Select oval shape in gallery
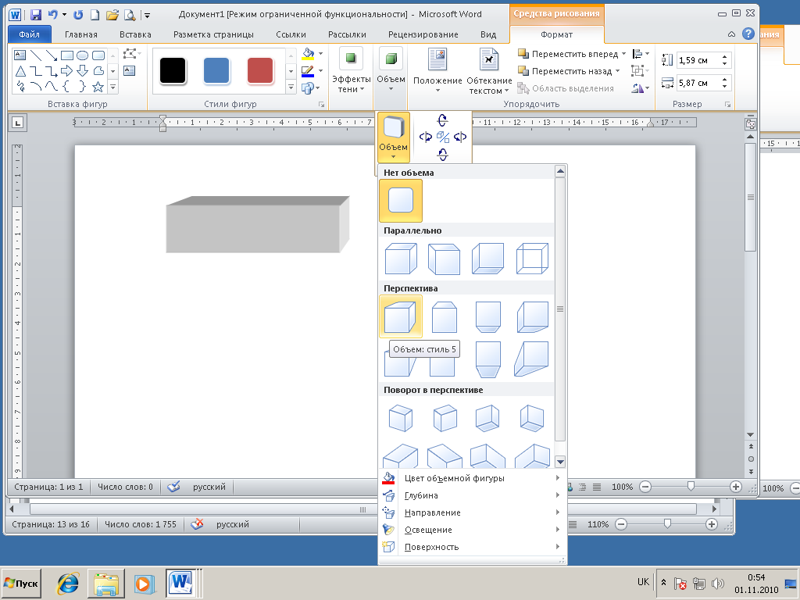 click(x=83, y=55)
